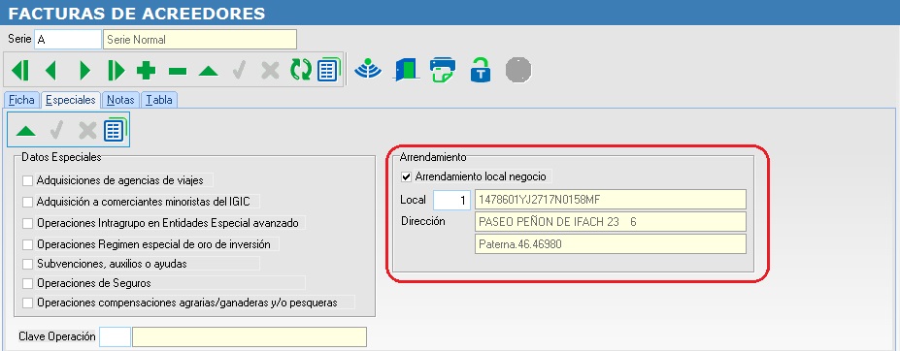Viewport: 900px width, 351px height.
Task: Open the printer icon in toolbar
Action: tap(443, 70)
